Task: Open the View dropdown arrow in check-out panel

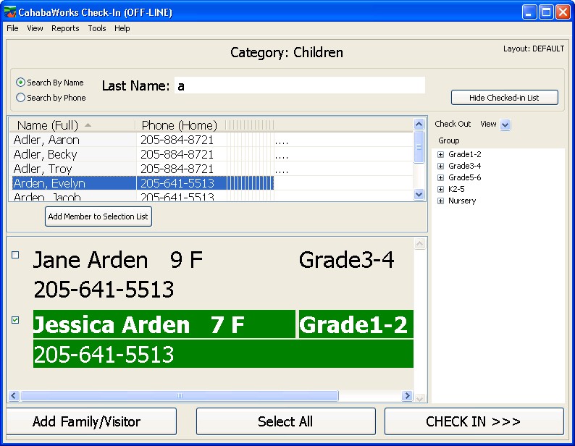Action: [505, 125]
